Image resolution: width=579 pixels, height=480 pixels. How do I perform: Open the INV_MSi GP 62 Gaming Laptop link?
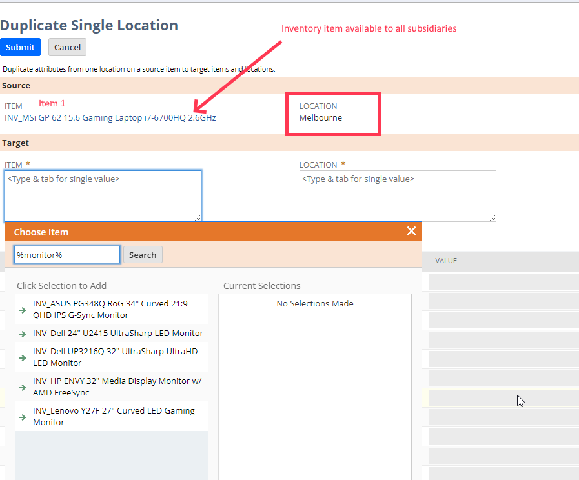[109, 117]
